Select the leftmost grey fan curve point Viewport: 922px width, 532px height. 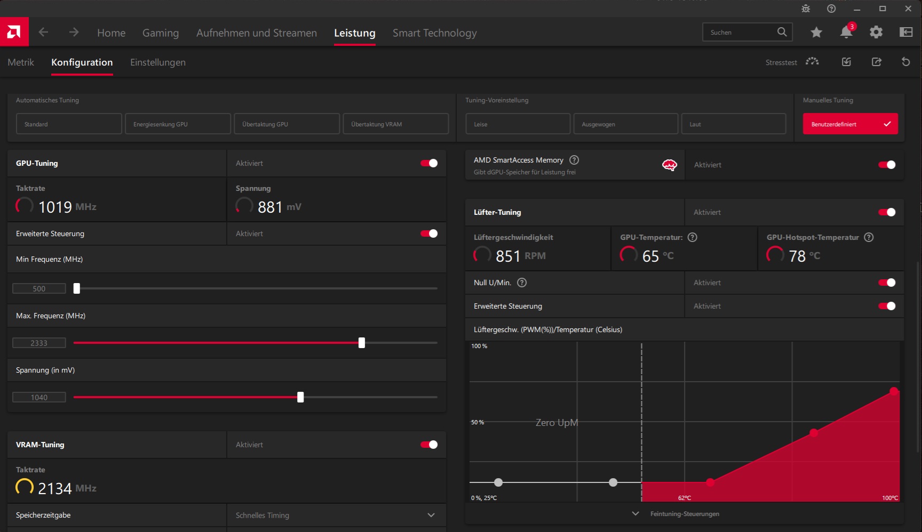coord(498,482)
